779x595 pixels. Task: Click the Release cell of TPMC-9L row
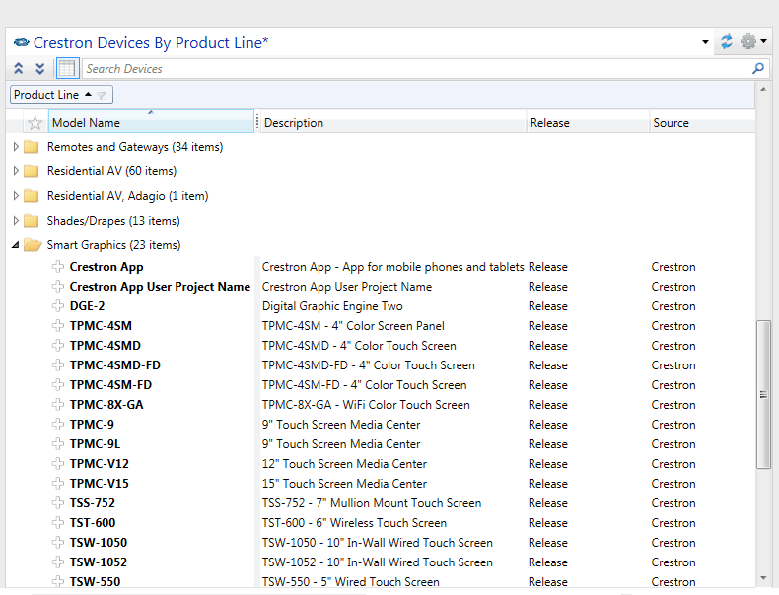(548, 444)
